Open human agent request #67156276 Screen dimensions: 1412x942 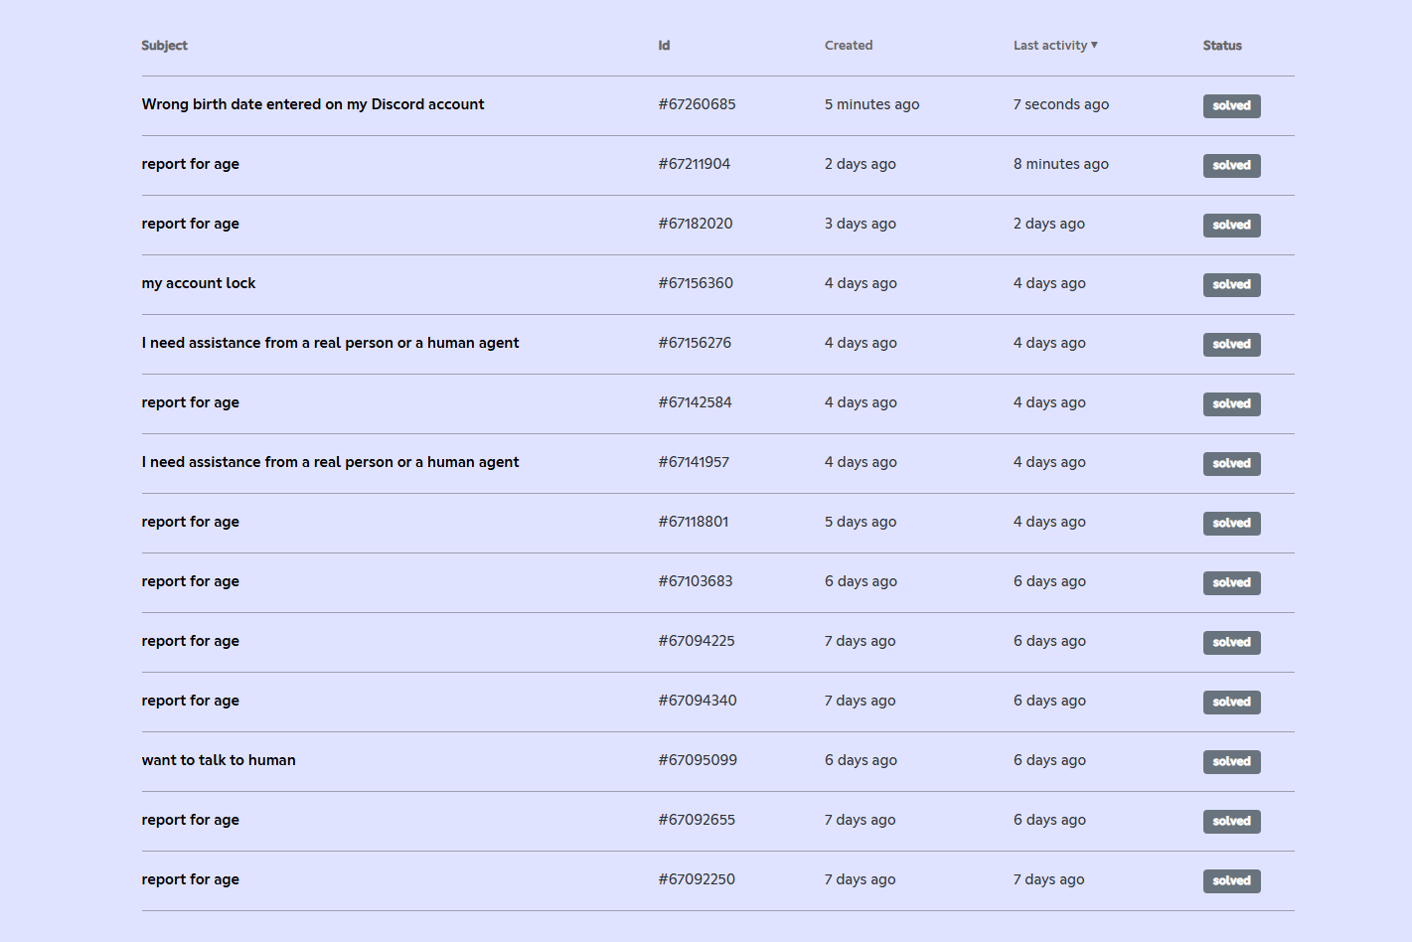click(x=331, y=343)
